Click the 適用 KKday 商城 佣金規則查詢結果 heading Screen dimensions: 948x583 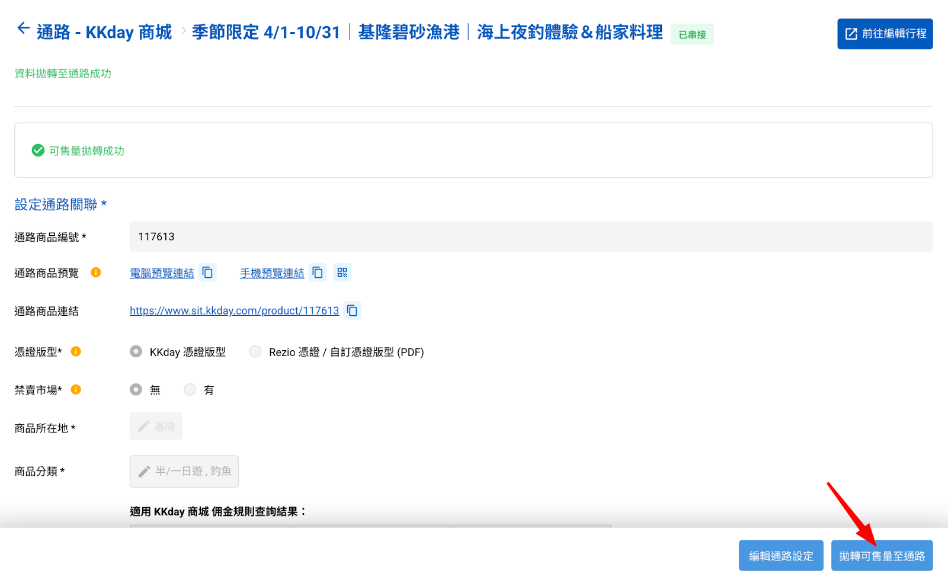pyautogui.click(x=218, y=511)
